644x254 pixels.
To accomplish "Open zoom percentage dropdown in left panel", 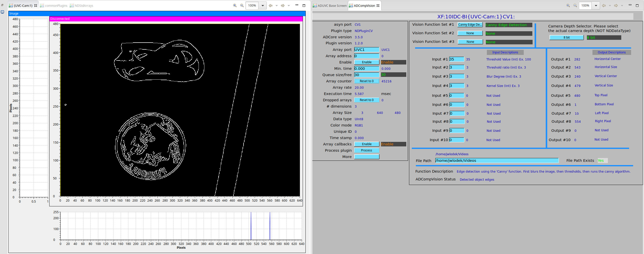I will (263, 6).
